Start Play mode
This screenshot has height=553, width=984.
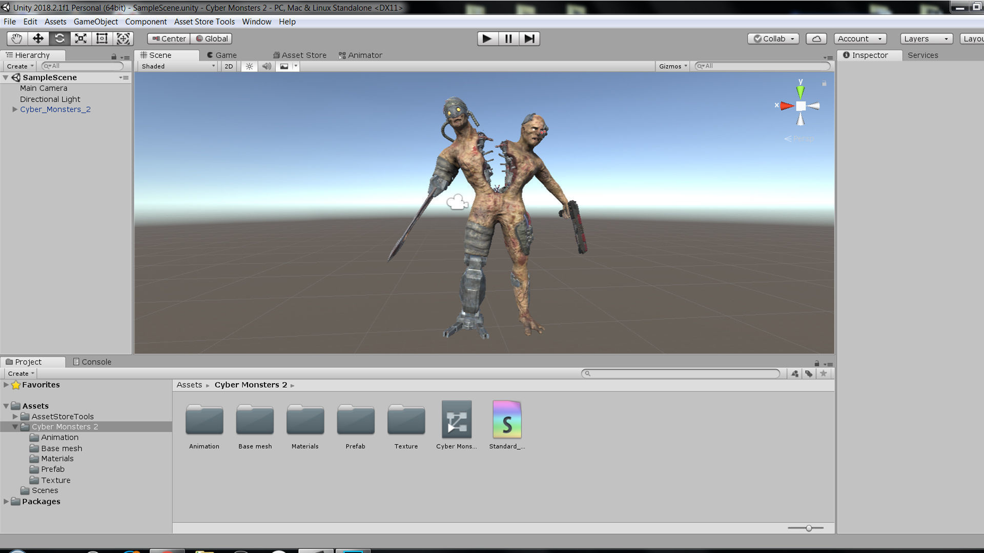pos(487,38)
